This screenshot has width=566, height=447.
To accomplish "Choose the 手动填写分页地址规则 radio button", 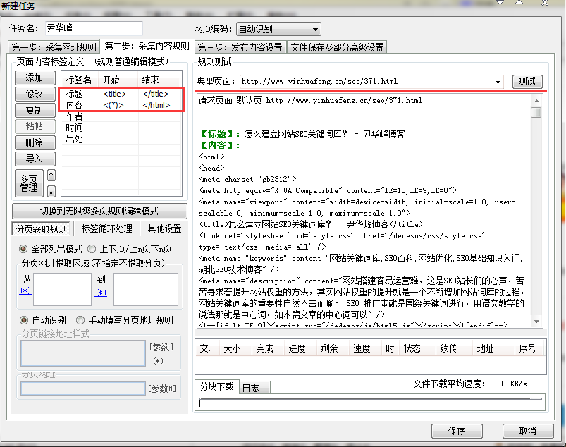I will pos(80,319).
